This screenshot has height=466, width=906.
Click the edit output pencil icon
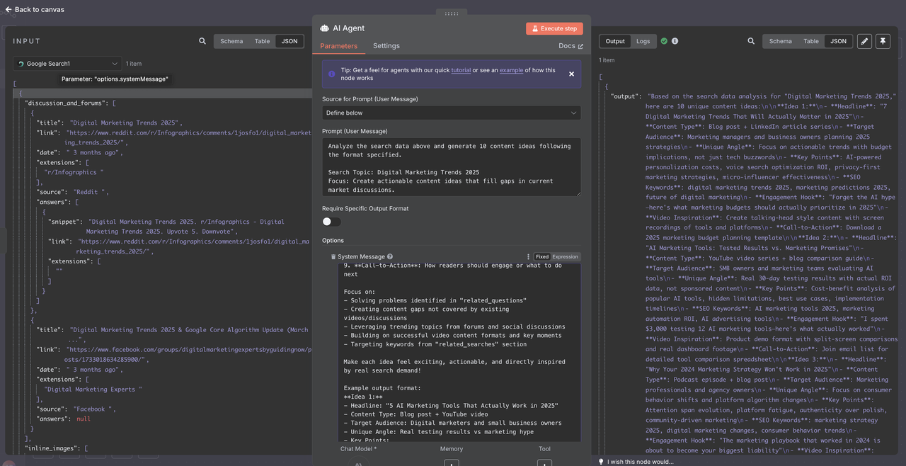(x=864, y=41)
